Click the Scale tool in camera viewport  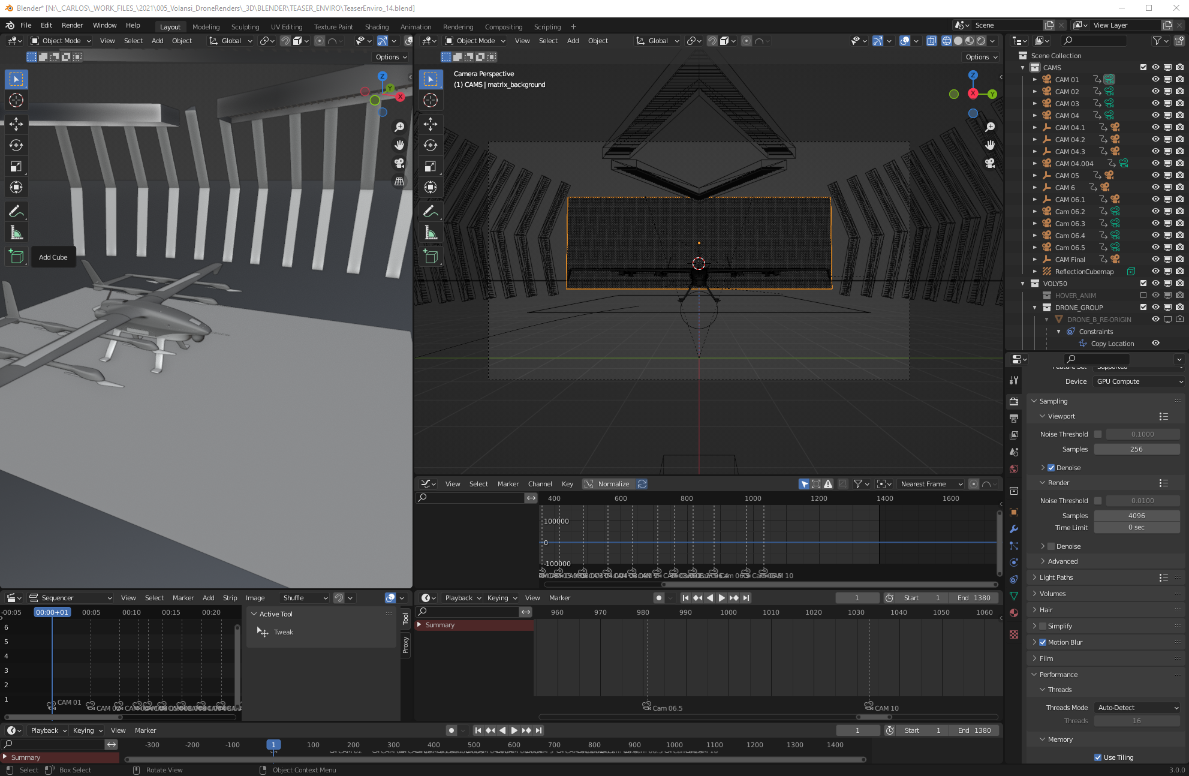tap(431, 166)
